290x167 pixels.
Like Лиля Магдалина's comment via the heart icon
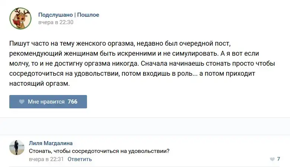pos(272,159)
